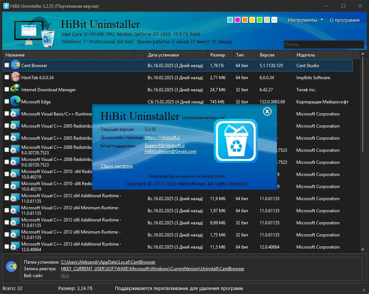Open the HKEY_CURRENT_USER registry entry link

(x=152, y=269)
